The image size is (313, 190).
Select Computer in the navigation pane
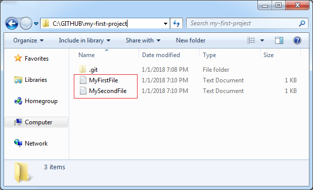[x=36, y=122]
